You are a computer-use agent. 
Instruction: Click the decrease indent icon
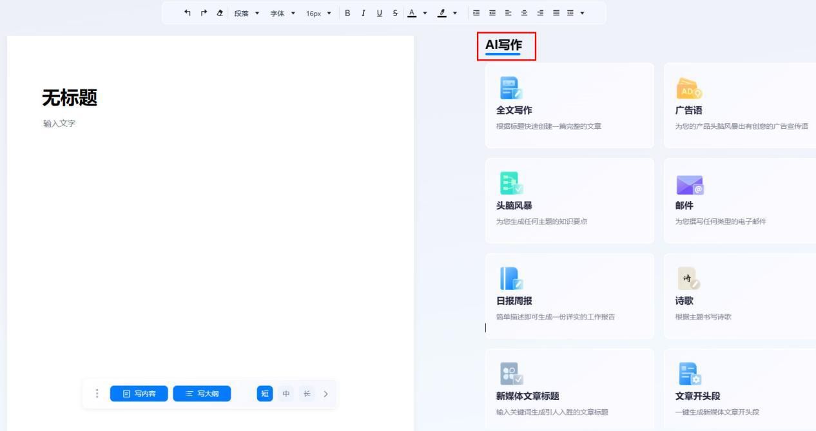[492, 13]
